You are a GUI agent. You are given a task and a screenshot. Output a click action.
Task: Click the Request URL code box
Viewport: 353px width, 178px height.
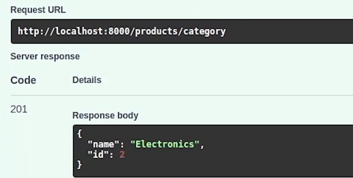coord(181,31)
